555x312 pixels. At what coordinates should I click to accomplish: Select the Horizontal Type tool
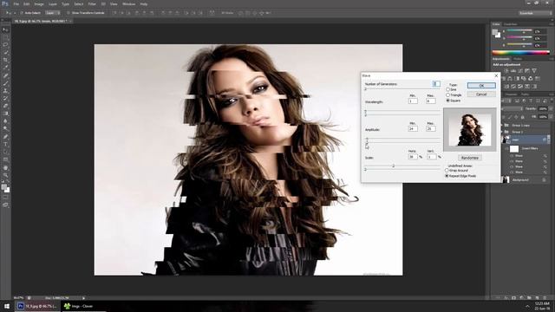point(5,145)
